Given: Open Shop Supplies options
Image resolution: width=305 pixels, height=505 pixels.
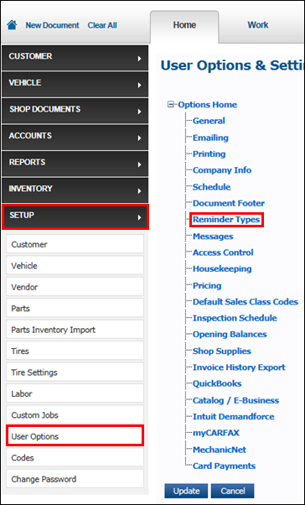Looking at the screenshot, I should (222, 351).
